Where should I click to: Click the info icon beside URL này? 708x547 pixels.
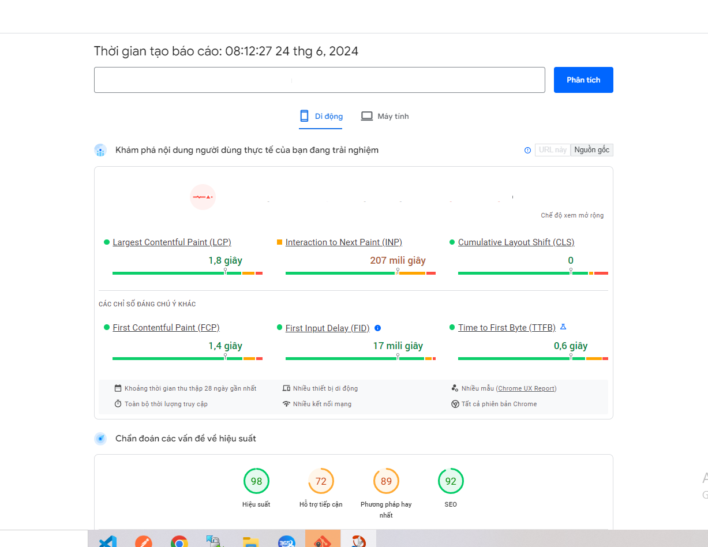click(527, 150)
